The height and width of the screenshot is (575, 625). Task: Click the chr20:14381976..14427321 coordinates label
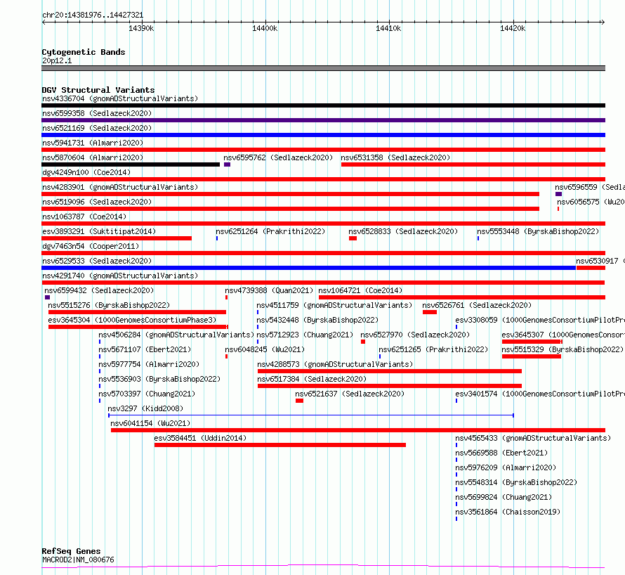point(93,15)
